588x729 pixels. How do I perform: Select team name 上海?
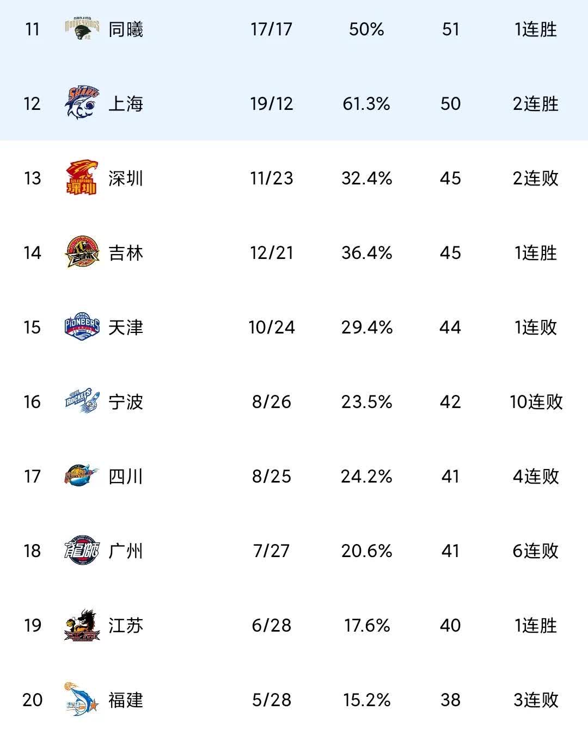point(126,103)
